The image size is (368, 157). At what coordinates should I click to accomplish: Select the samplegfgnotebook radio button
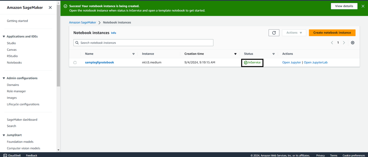point(75,63)
